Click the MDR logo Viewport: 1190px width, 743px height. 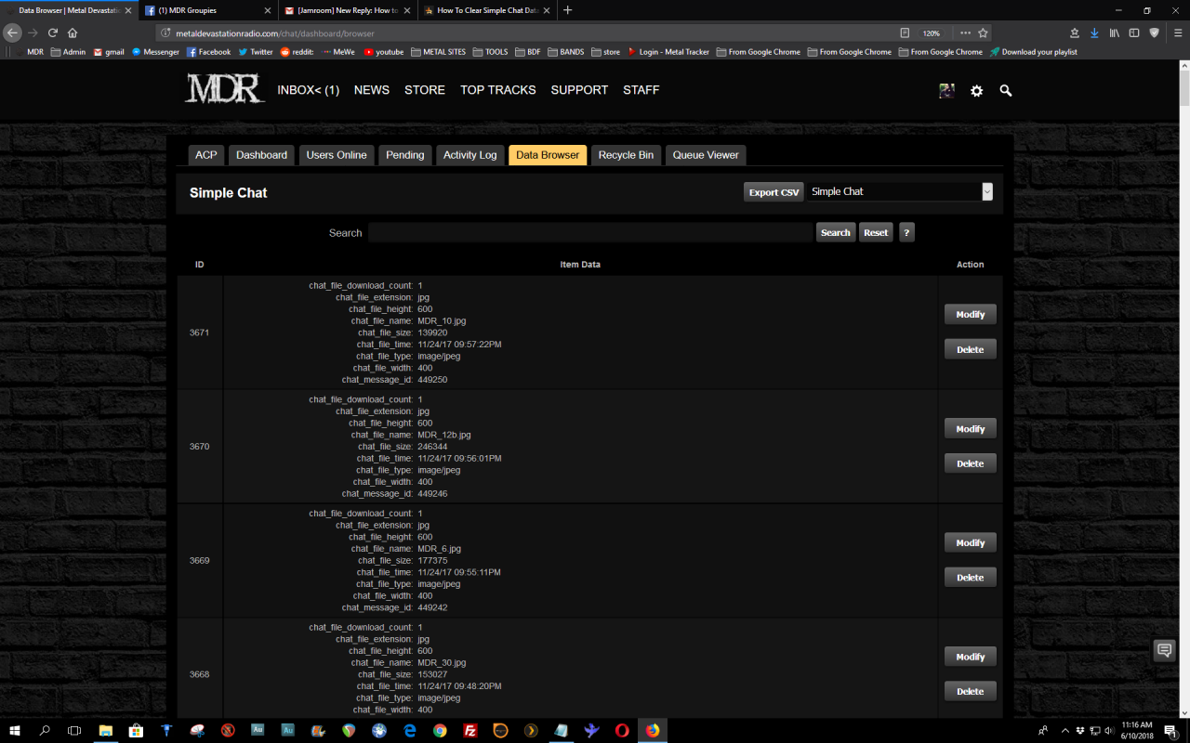tap(224, 89)
